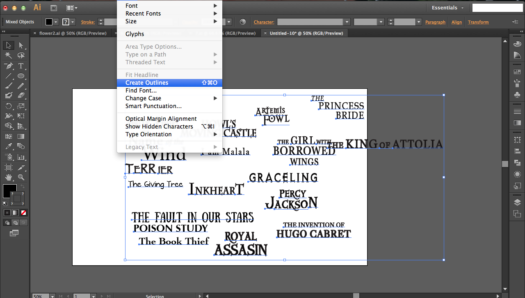This screenshot has height=298, width=525.
Task: Open control panel options menu
Action: 515,22
